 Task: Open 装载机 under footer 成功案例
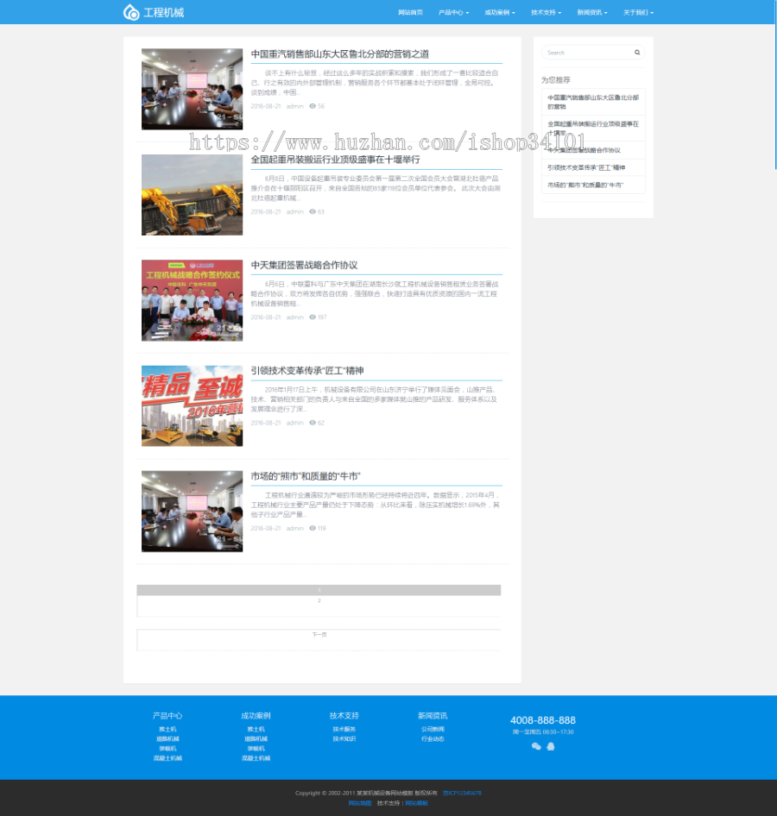click(x=256, y=749)
